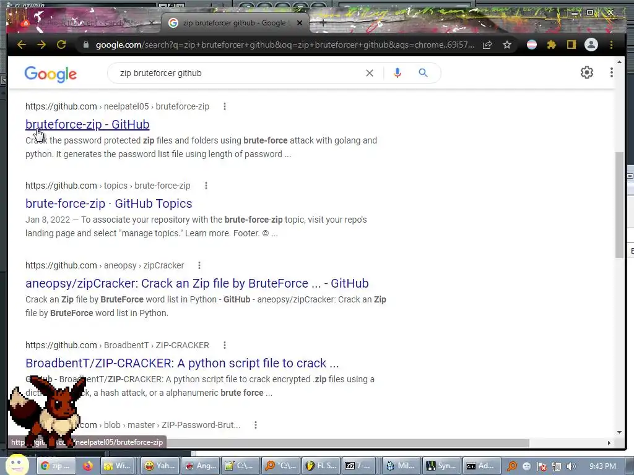Click the vertical scrollbar thumb

click(619, 205)
